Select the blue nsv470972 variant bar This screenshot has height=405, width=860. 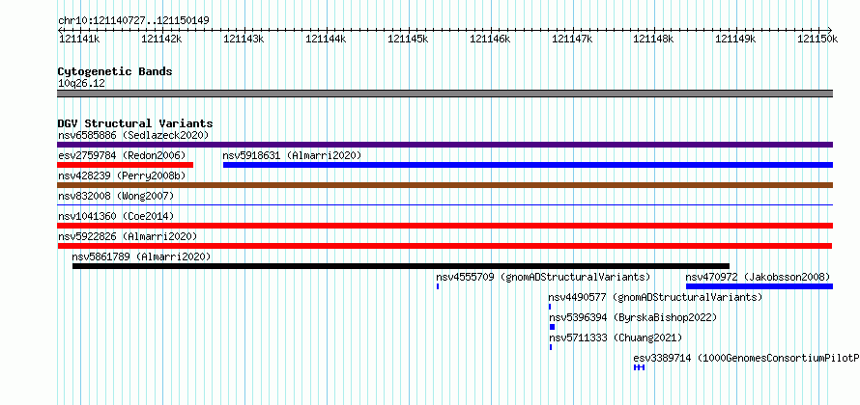point(760,286)
